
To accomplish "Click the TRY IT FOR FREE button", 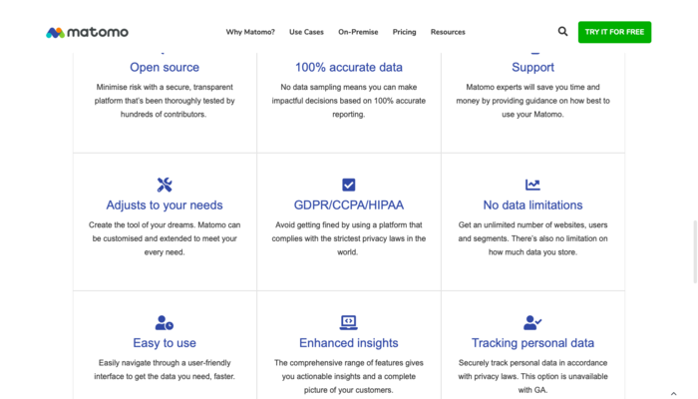I will [614, 32].
